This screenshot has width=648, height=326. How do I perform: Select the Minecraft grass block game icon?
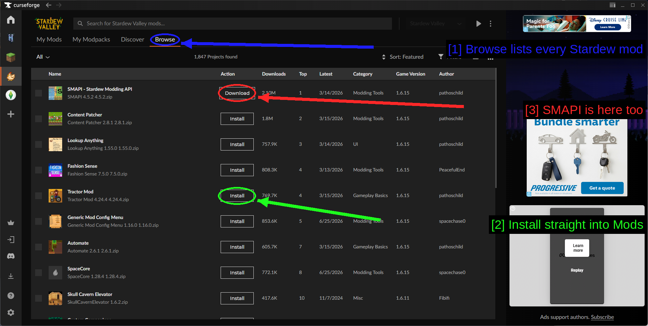tap(11, 57)
